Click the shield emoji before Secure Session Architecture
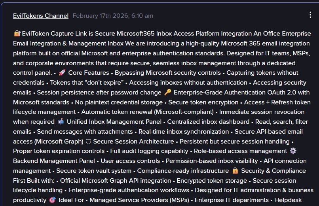This screenshot has height=206, width=319. (x=88, y=142)
